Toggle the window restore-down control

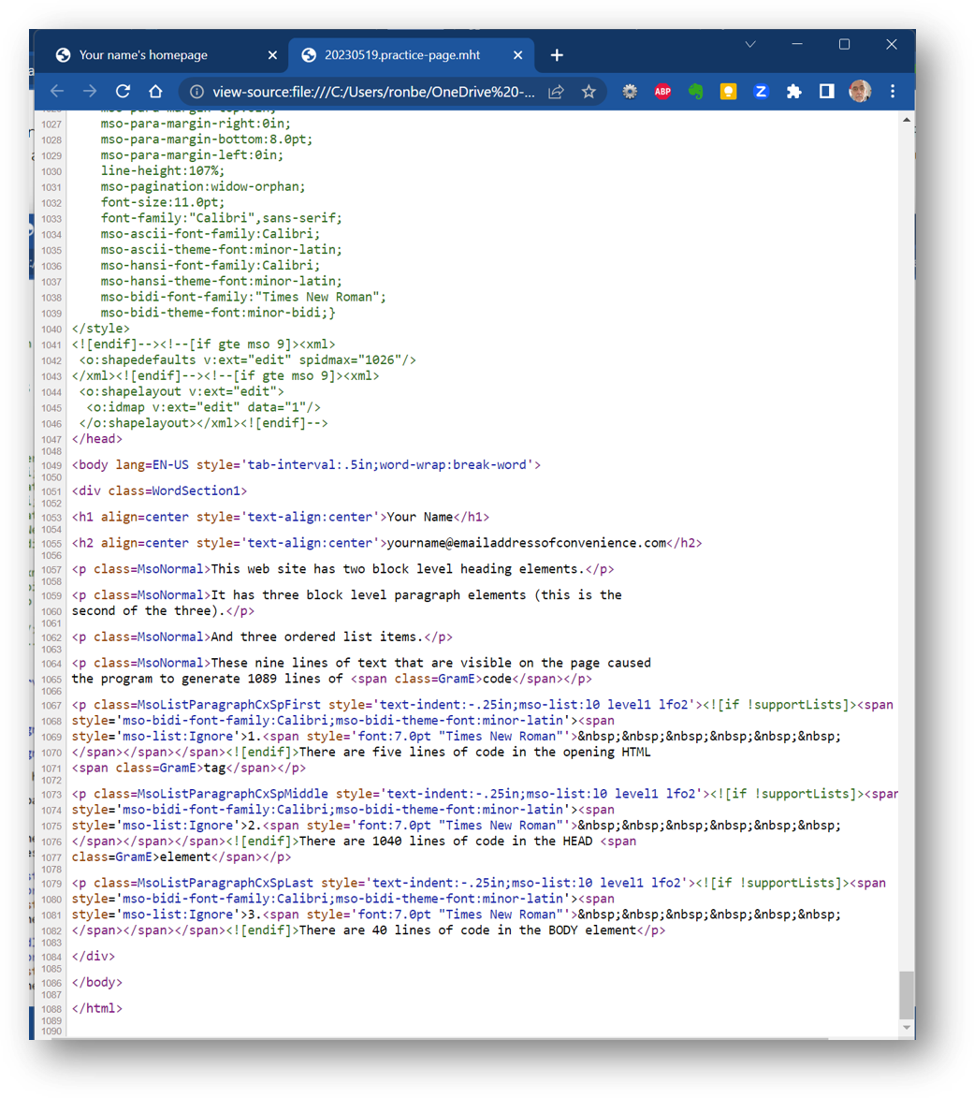844,44
